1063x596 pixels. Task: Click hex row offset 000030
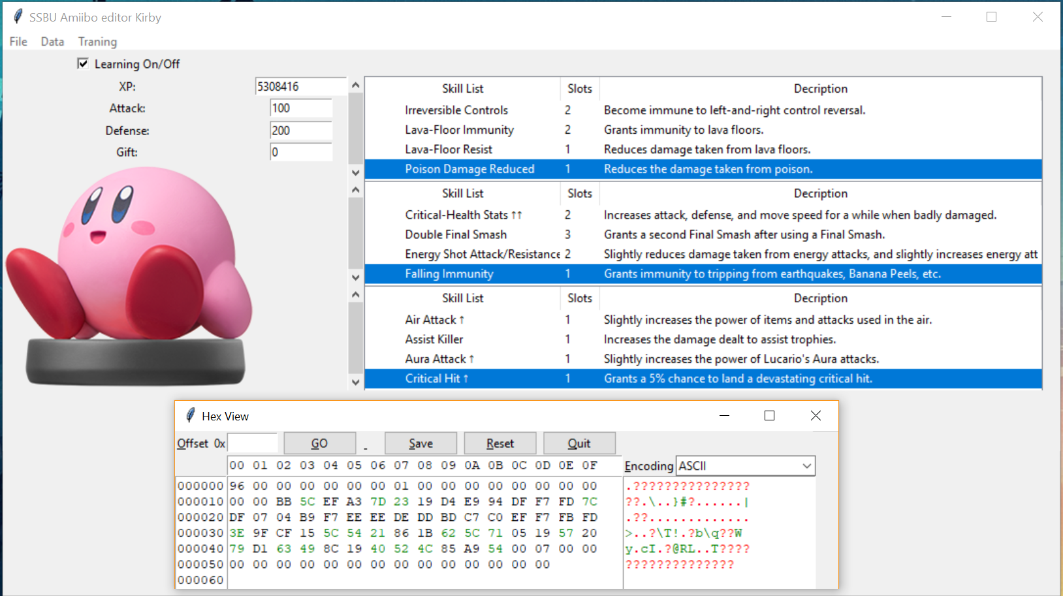(200, 533)
